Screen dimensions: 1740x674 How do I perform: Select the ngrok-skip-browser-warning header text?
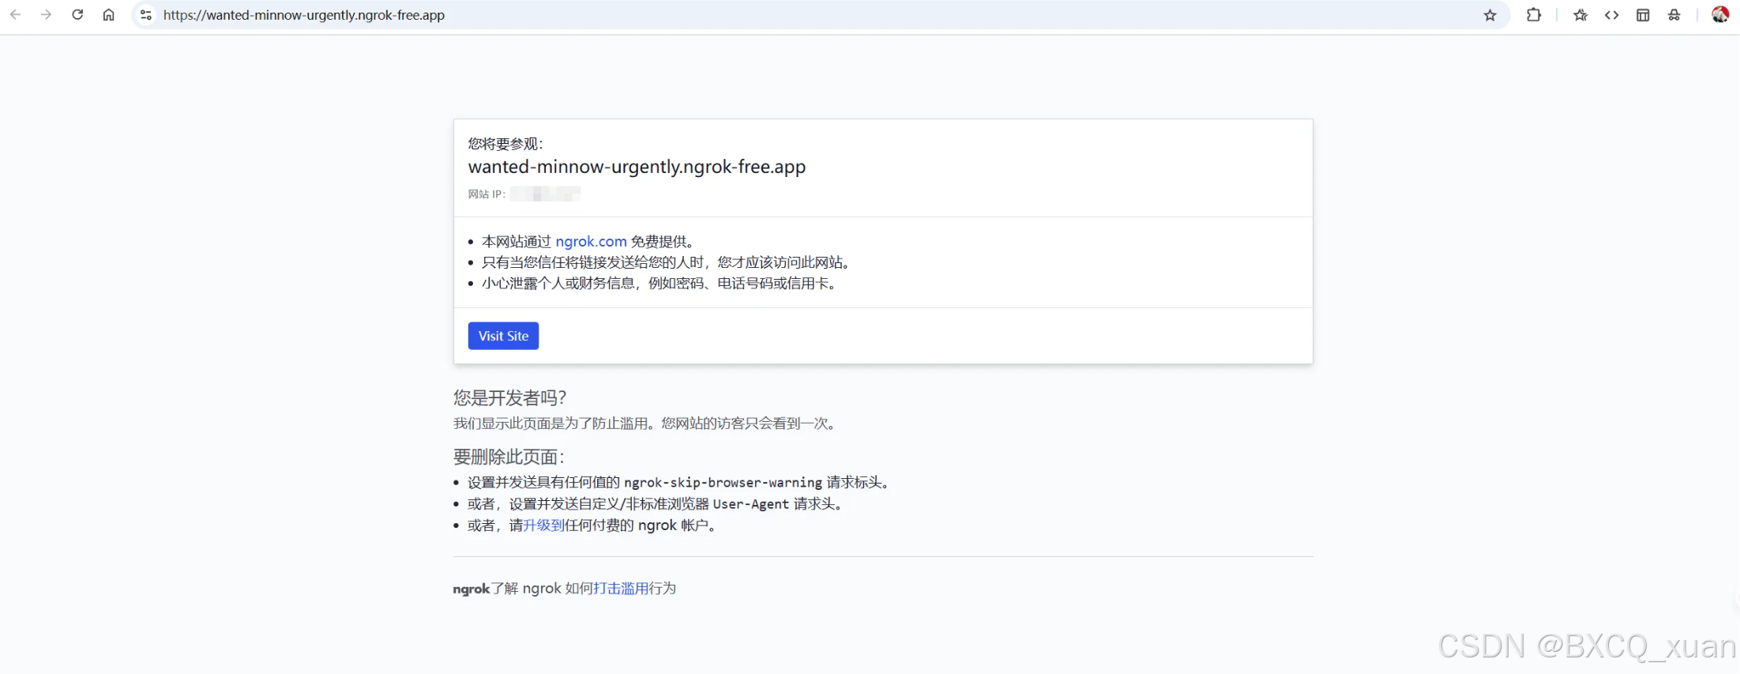tap(723, 483)
